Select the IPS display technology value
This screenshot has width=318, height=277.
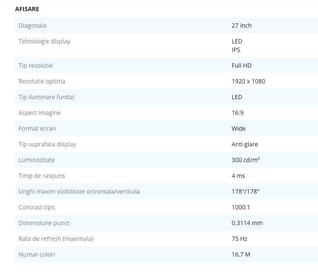pyautogui.click(x=236, y=50)
